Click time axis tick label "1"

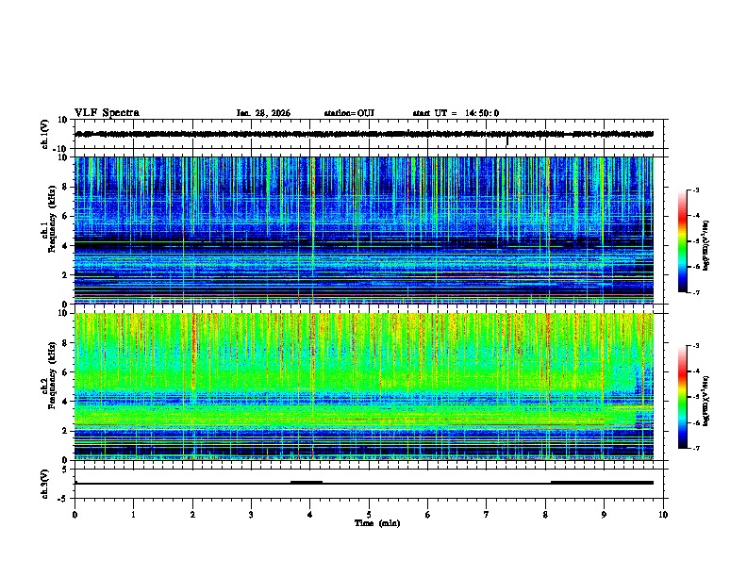click(x=134, y=515)
